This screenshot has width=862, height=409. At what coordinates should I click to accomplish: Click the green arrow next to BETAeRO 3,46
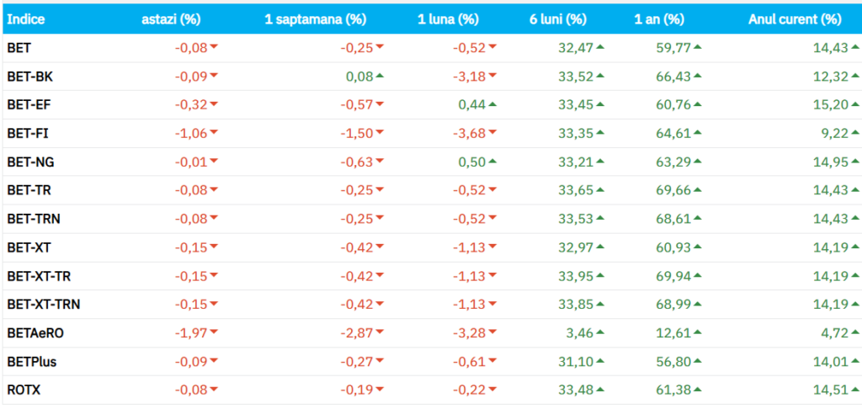[600, 333]
